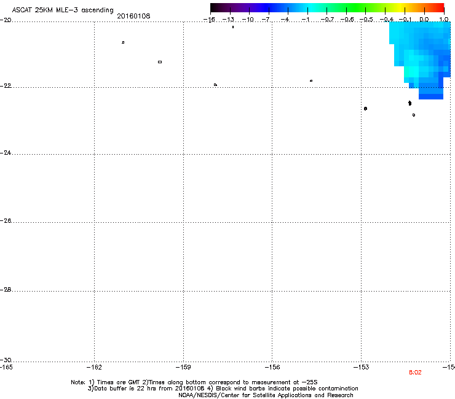455x399 pixels.
Task: Click color scale label -7
Action: click(266, 20)
